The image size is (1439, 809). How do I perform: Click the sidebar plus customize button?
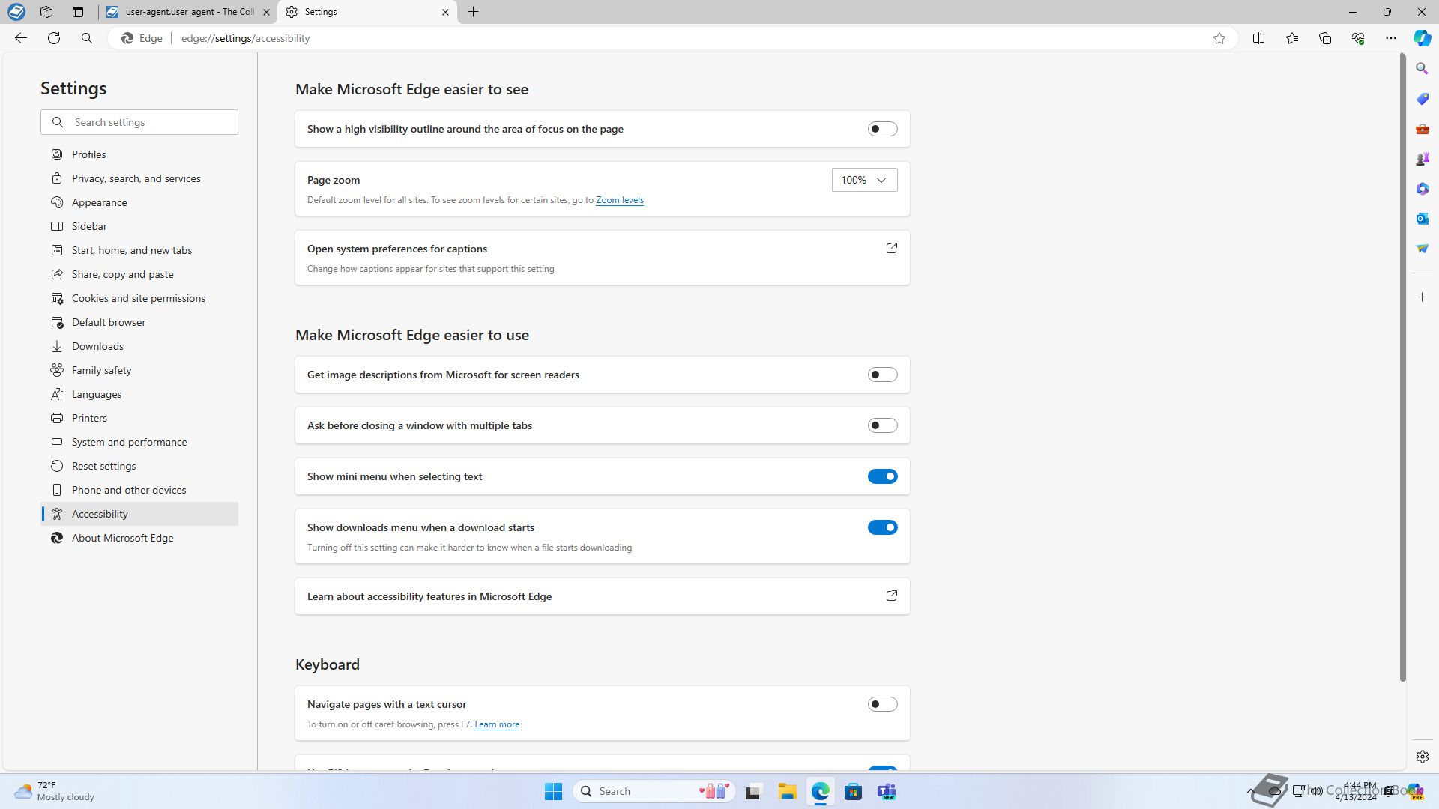click(1422, 297)
